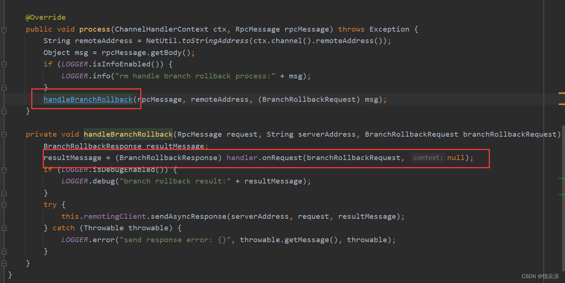
Task: Collapse the process method at its signature fold marker
Action: coord(4,29)
